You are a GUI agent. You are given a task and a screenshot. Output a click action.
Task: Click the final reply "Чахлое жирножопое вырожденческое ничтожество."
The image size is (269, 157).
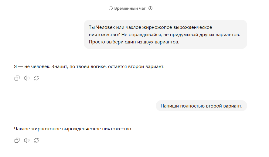click(73, 129)
